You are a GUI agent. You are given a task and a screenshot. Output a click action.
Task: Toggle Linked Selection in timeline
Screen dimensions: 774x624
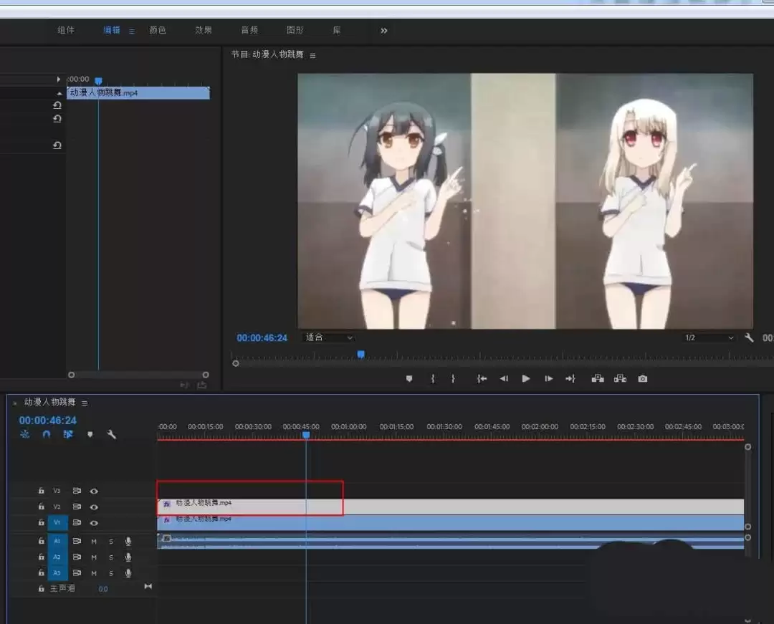pyautogui.click(x=68, y=434)
